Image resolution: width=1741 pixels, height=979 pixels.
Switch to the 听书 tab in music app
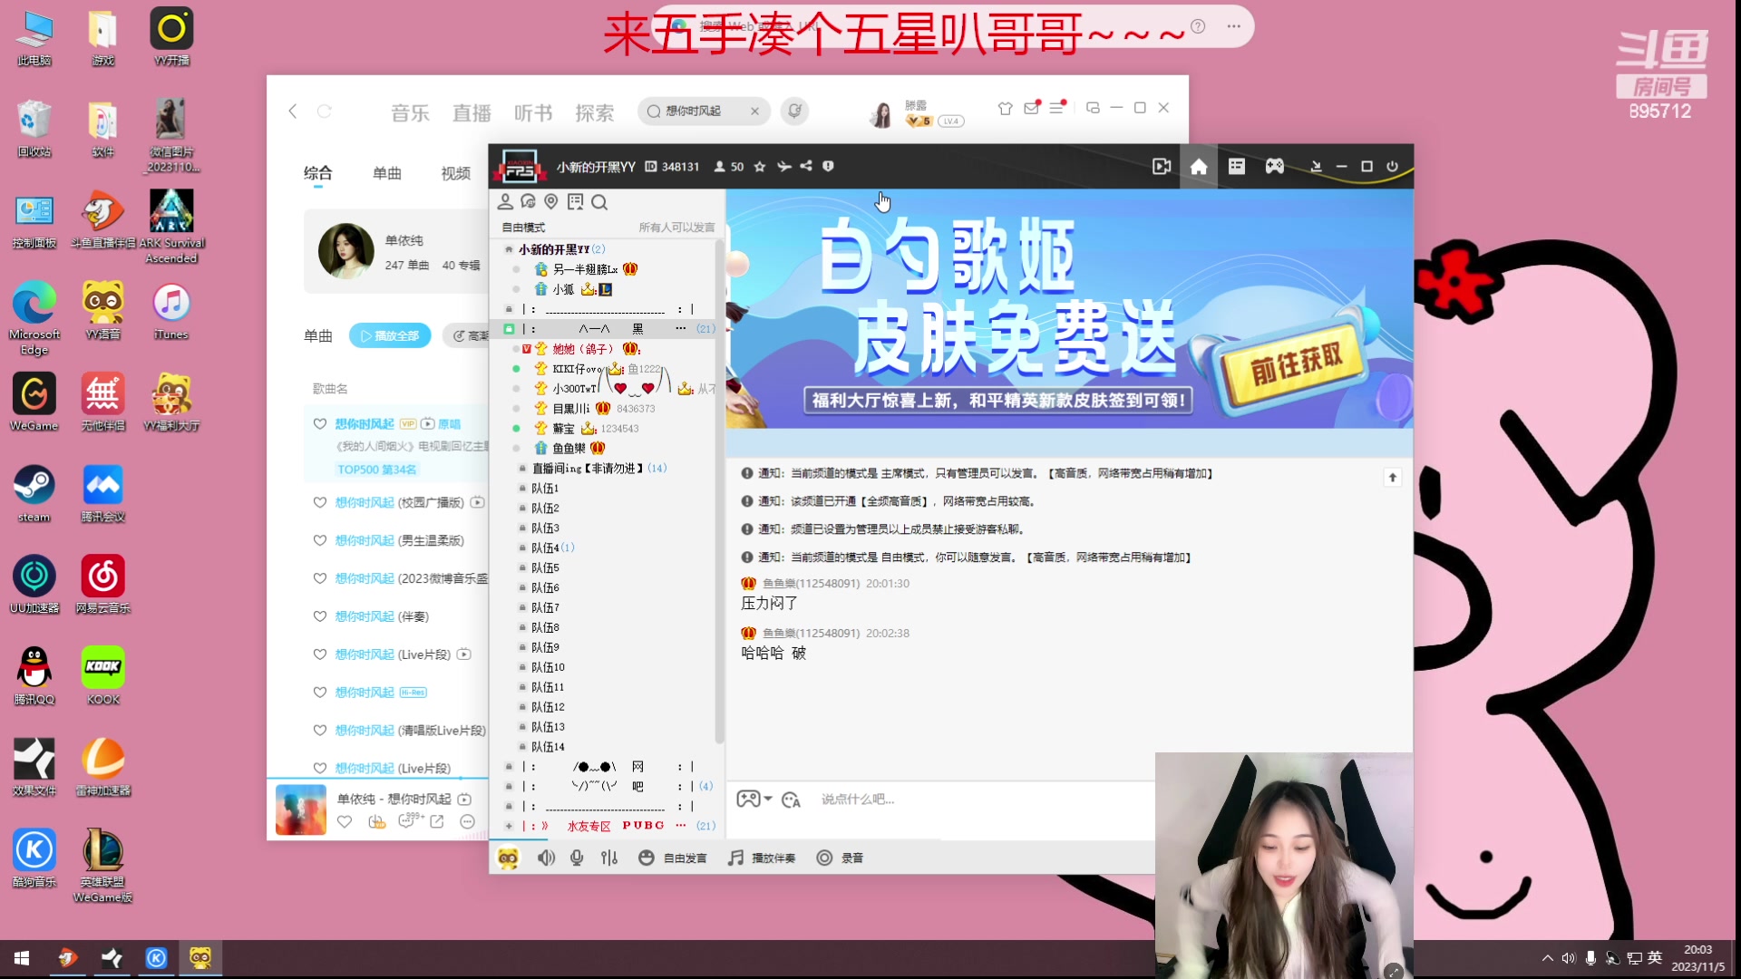[x=533, y=111]
